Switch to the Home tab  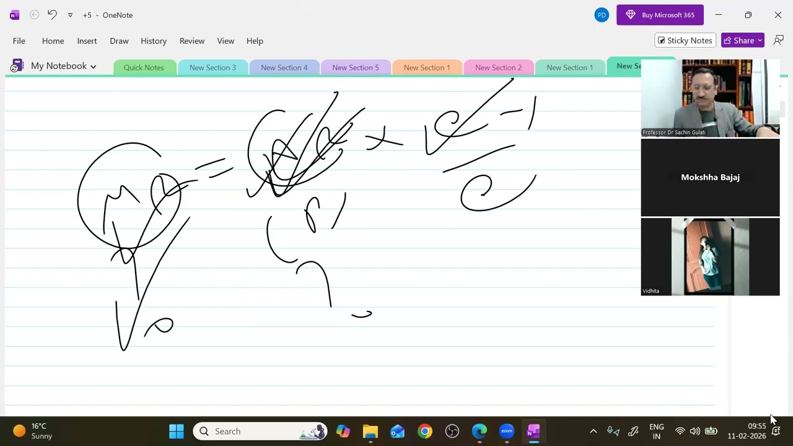53,41
